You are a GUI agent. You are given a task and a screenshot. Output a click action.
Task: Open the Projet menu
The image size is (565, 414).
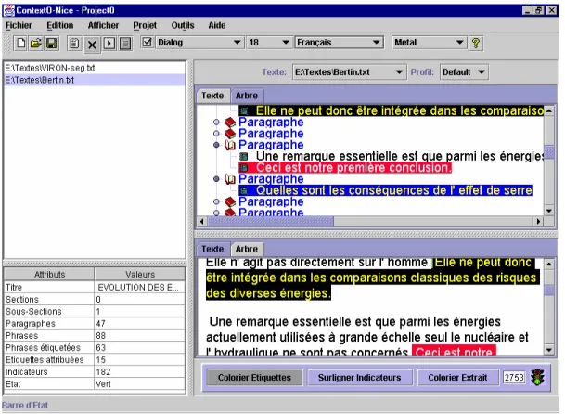click(145, 25)
